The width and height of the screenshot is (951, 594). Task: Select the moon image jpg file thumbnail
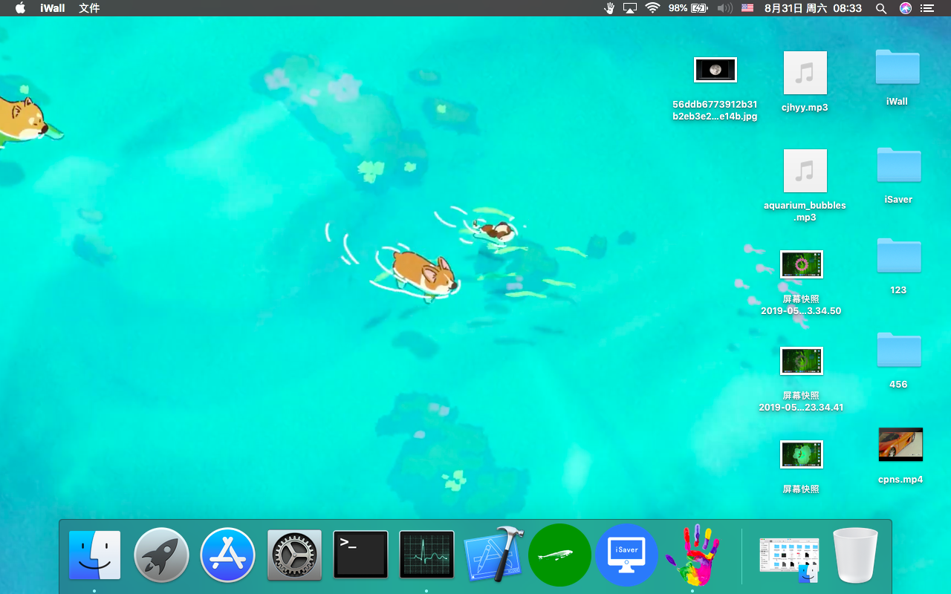point(715,71)
